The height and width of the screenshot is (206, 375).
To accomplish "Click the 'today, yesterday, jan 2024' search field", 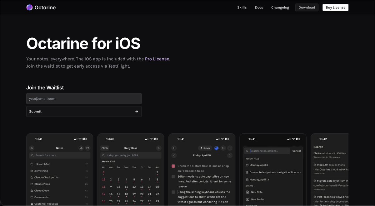I will click(131, 155).
